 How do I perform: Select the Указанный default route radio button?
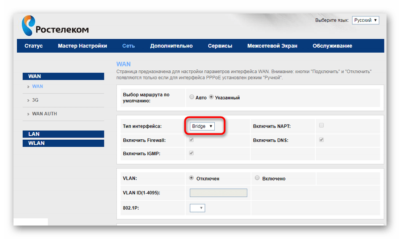(211, 97)
